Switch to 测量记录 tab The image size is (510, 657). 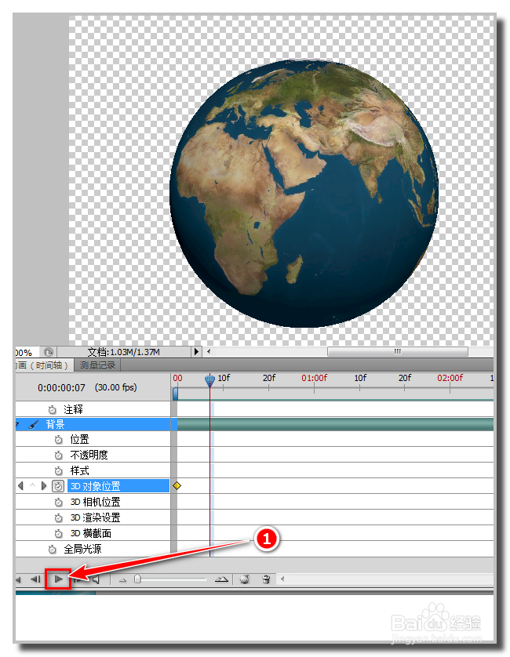pos(97,365)
